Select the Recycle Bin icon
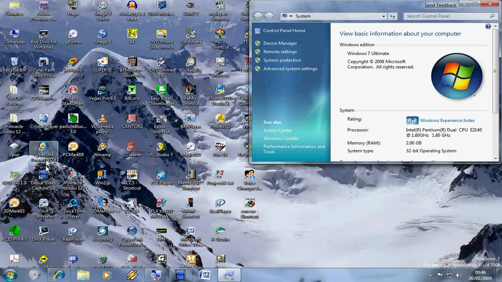Image resolution: width=502 pixels, height=282 pixels. (x=14, y=65)
